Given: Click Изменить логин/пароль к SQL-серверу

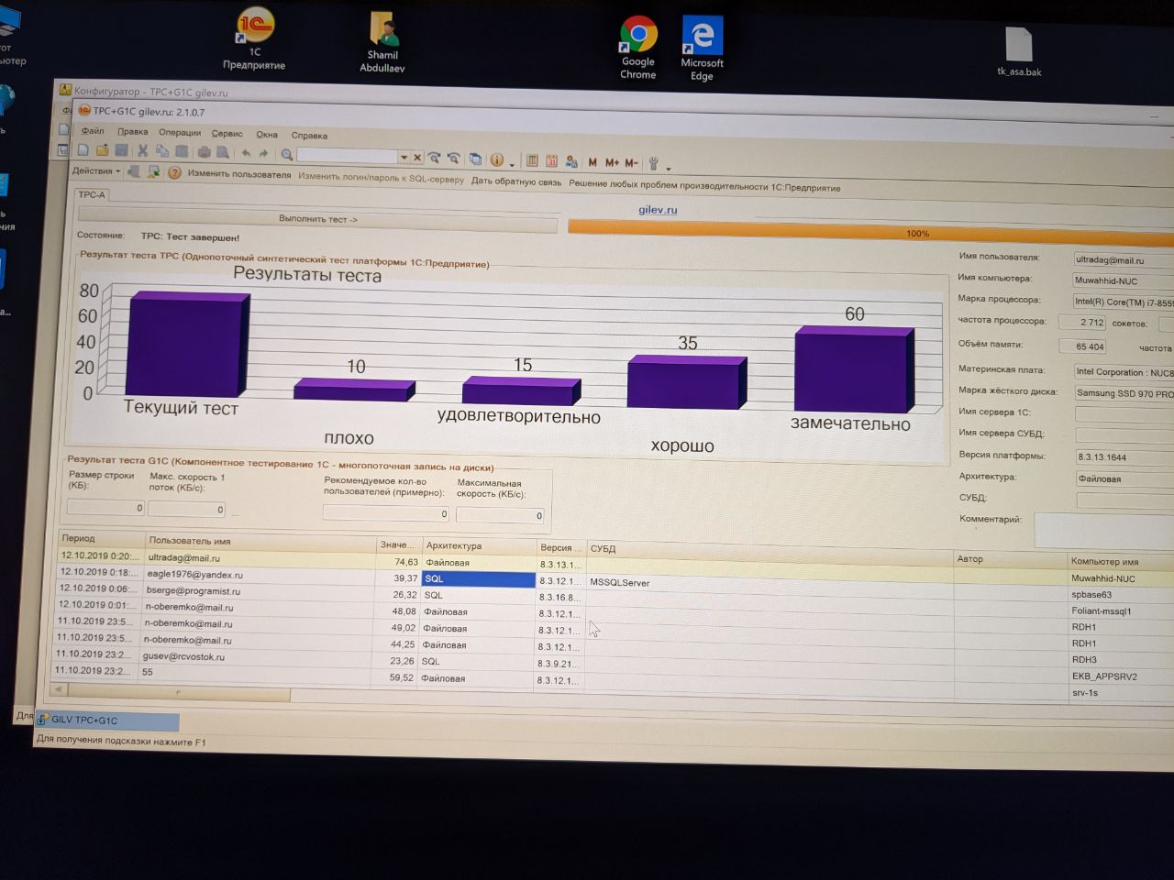Looking at the screenshot, I should (381, 178).
